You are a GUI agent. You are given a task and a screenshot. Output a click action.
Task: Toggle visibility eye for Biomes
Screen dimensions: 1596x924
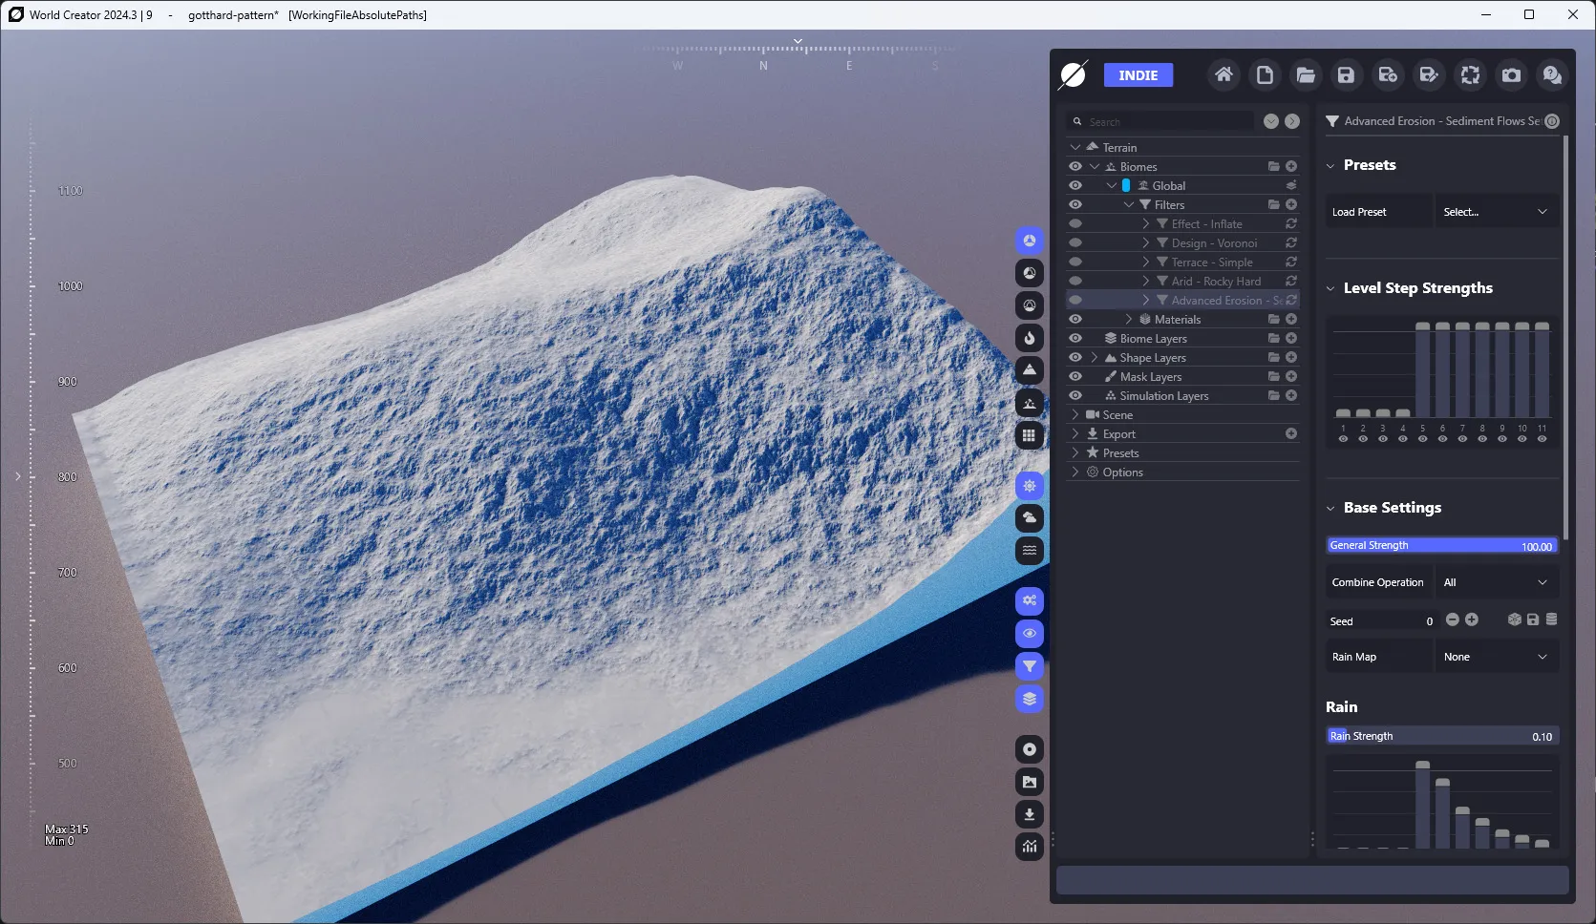click(x=1075, y=166)
